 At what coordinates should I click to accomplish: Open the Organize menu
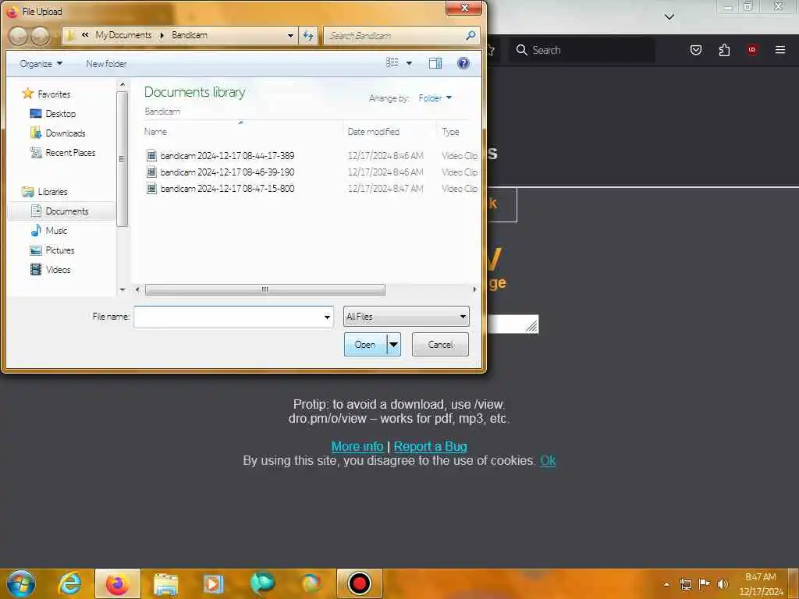41,64
